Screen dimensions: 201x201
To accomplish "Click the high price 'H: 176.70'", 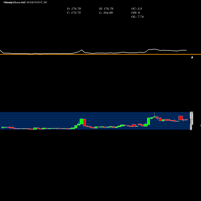I will click(x=106, y=9).
